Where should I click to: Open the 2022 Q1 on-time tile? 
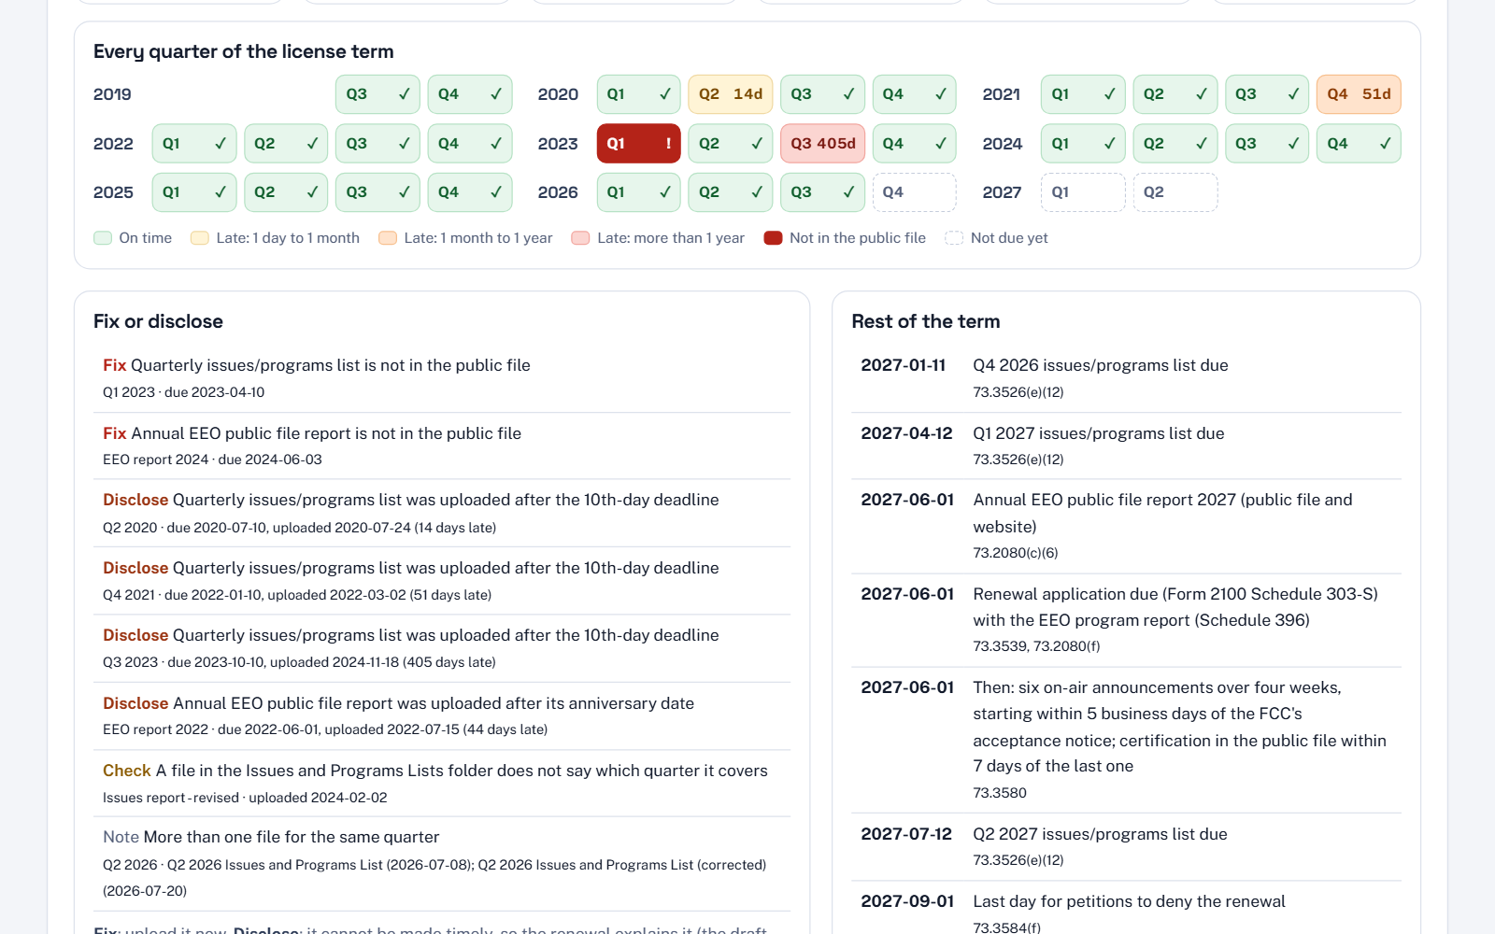point(193,144)
